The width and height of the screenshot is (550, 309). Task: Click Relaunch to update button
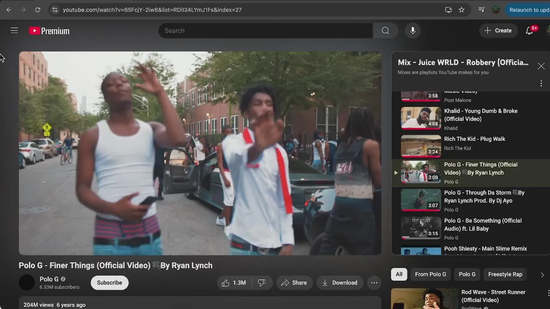[x=528, y=9]
